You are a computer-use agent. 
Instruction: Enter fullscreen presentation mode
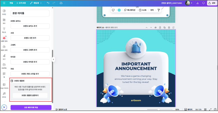(x=210, y=109)
